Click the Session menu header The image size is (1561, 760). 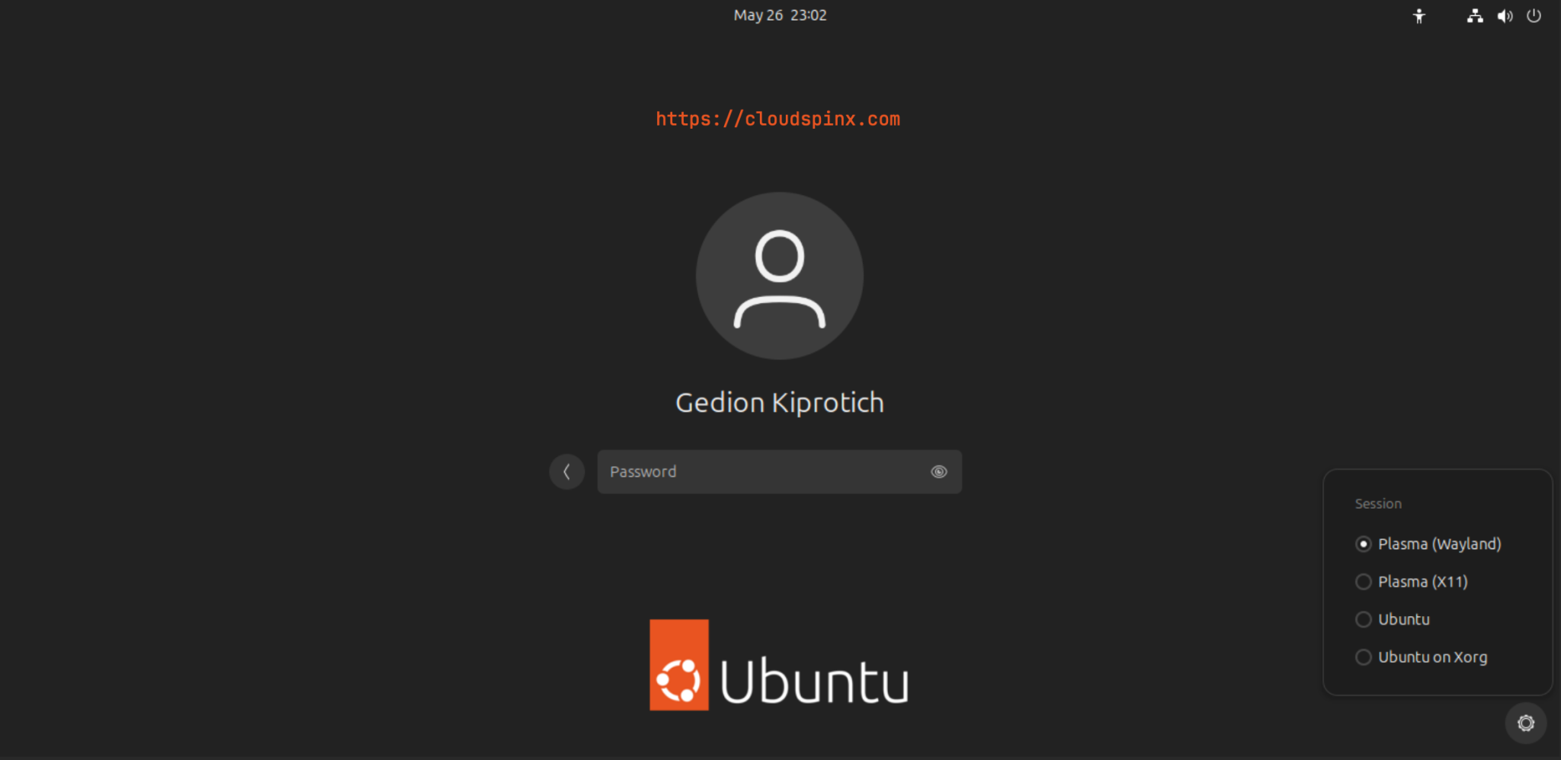[1377, 503]
